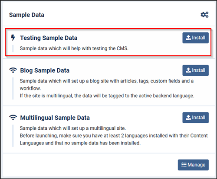Install the Multilingual Sample Data
This screenshot has width=217, height=179.
[x=195, y=118]
